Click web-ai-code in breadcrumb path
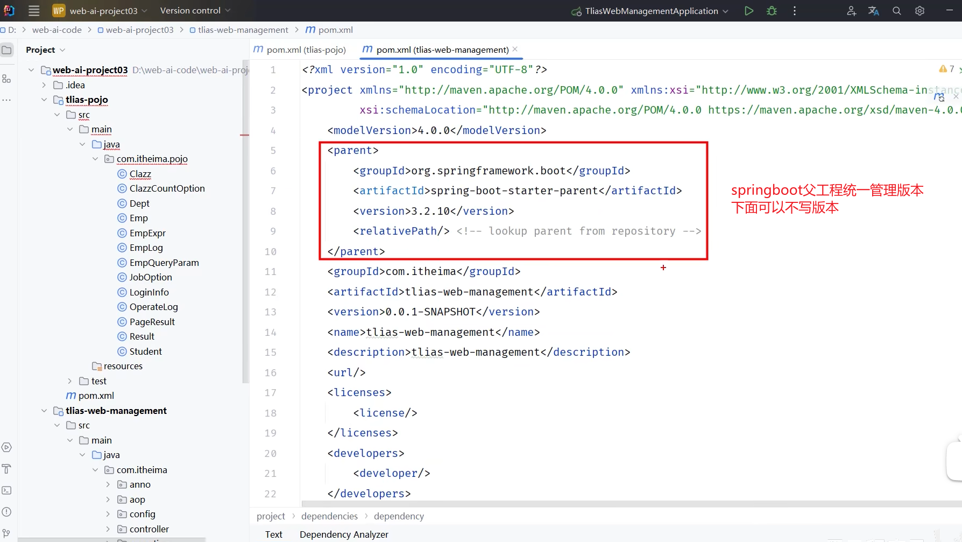This screenshot has width=962, height=542. click(57, 30)
